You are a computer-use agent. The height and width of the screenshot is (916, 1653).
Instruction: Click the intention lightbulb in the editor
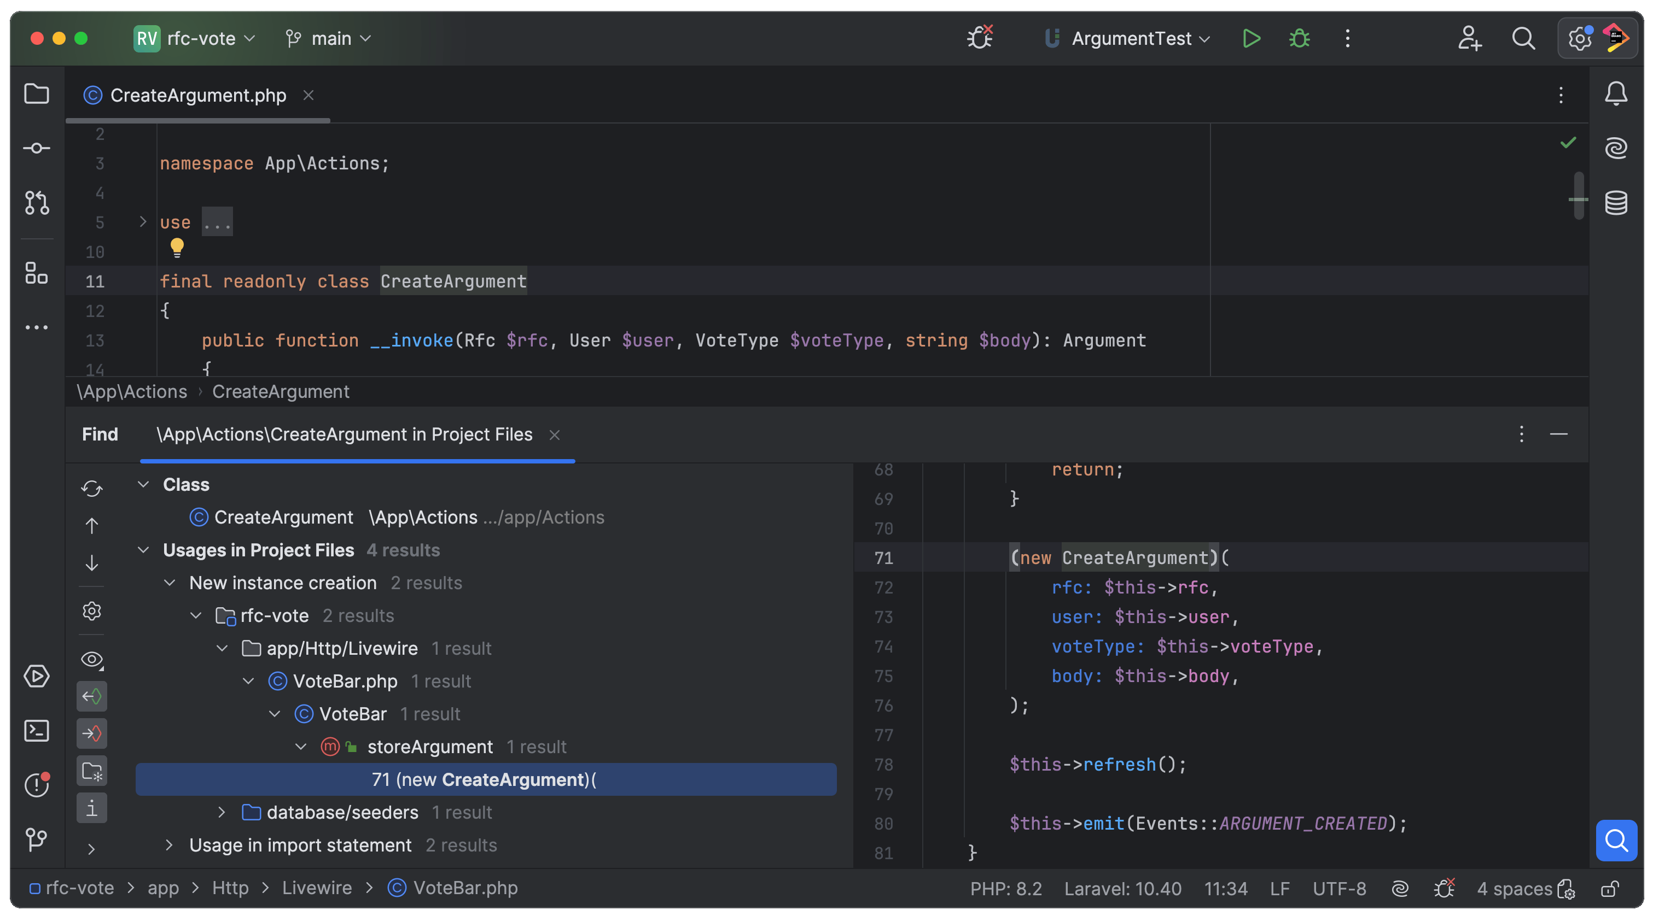[177, 247]
